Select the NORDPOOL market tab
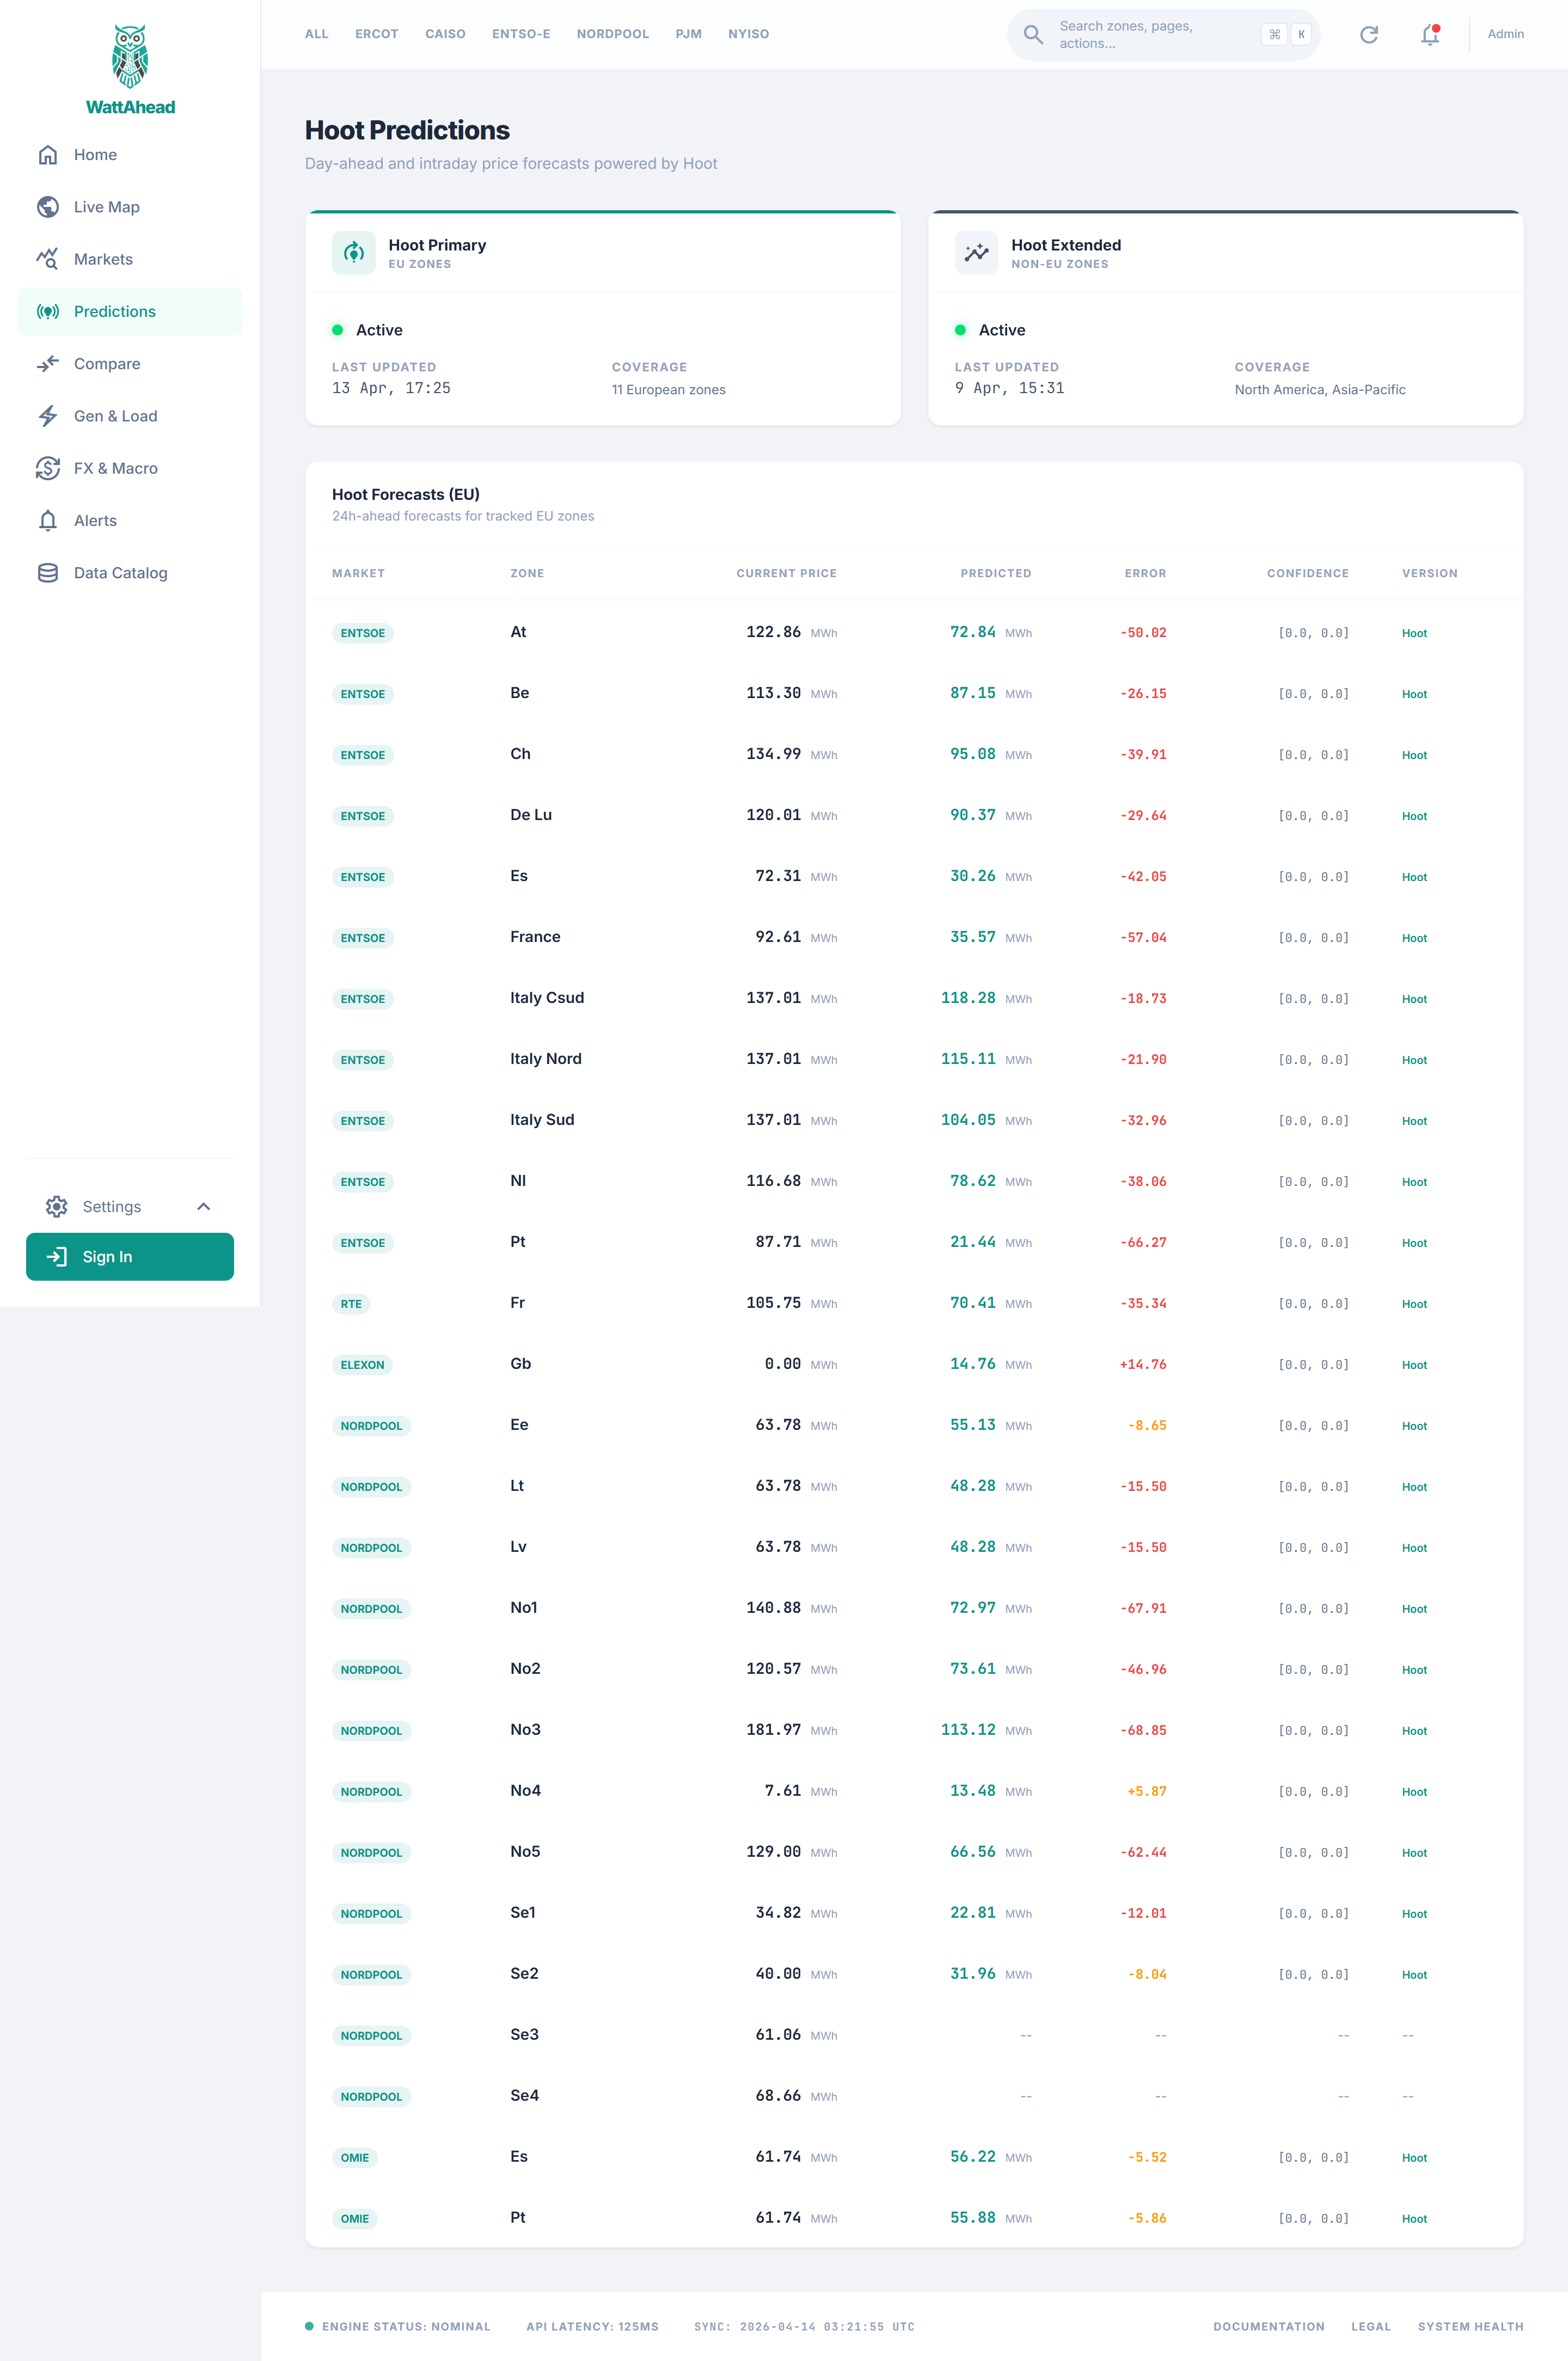Image resolution: width=1568 pixels, height=2361 pixels. click(612, 34)
